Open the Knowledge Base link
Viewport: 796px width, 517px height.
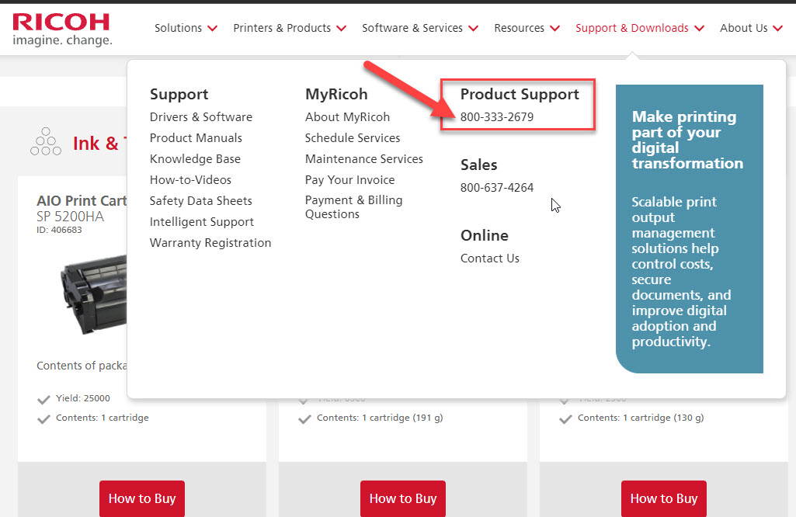point(195,159)
